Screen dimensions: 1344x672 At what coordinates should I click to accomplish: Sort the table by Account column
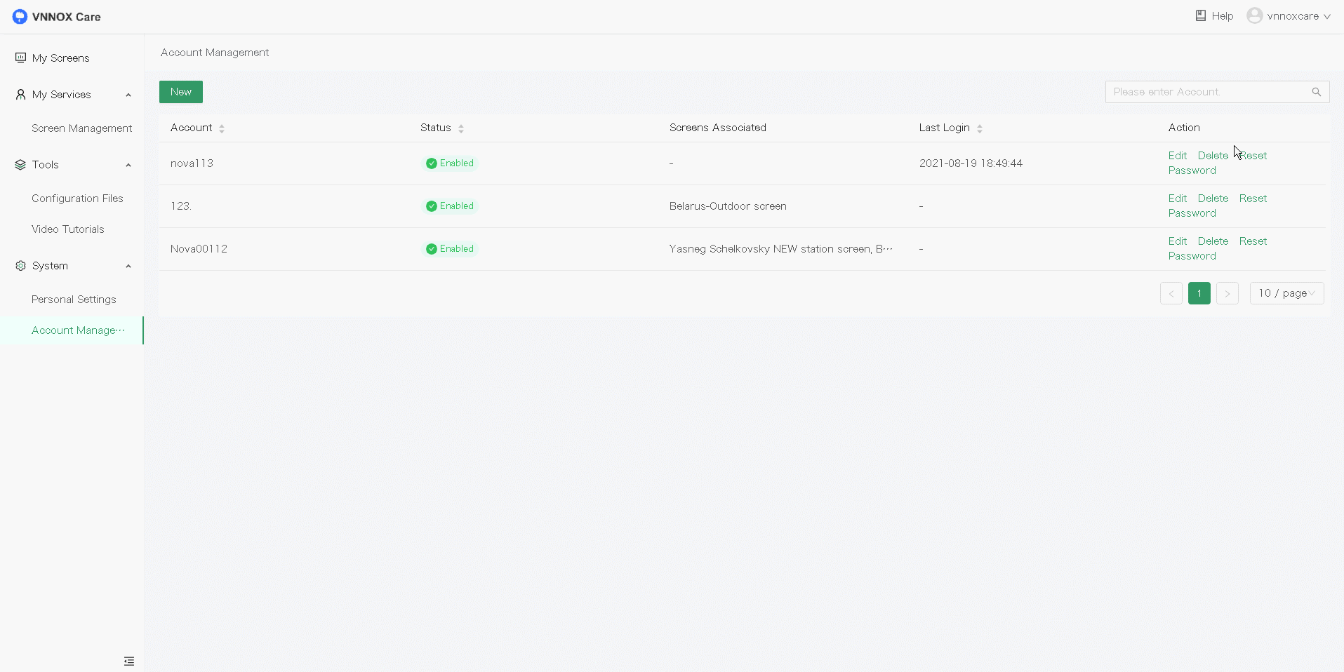(x=222, y=128)
